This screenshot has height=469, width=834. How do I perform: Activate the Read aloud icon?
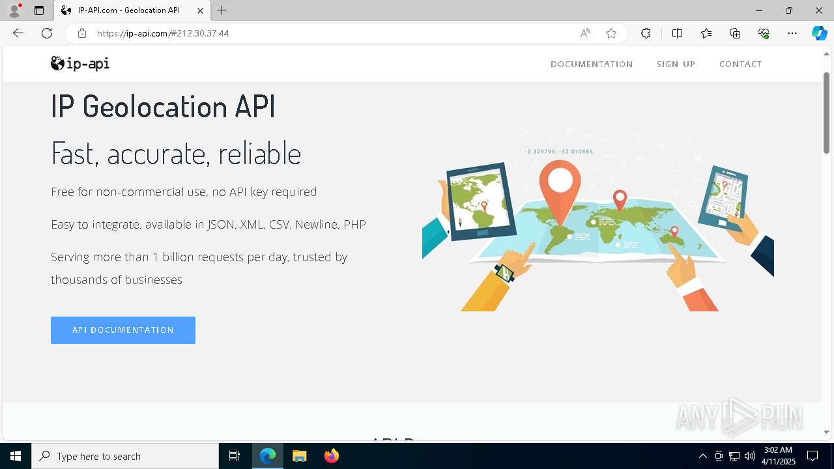[585, 33]
